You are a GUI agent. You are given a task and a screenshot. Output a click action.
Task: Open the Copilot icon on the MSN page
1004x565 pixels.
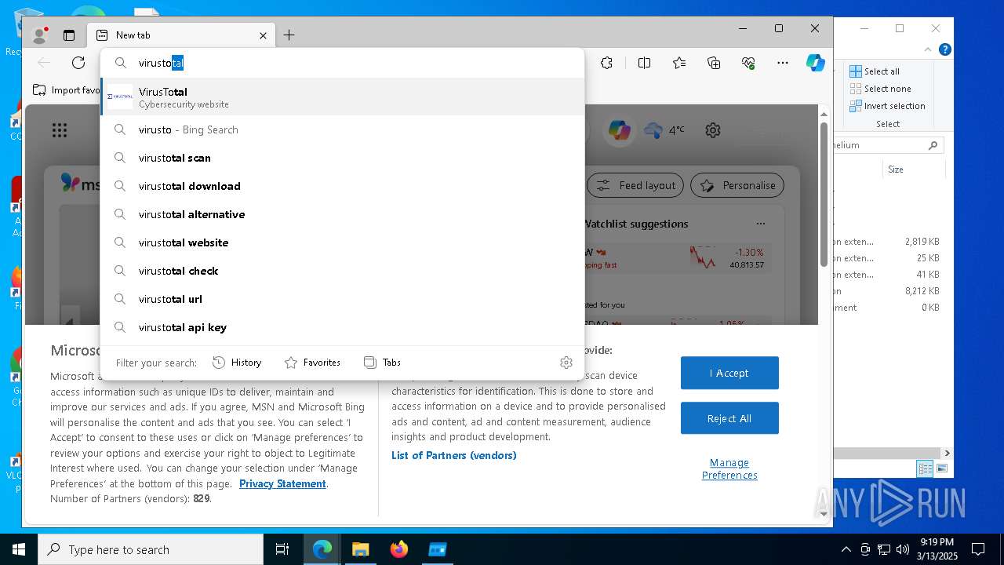click(x=620, y=130)
